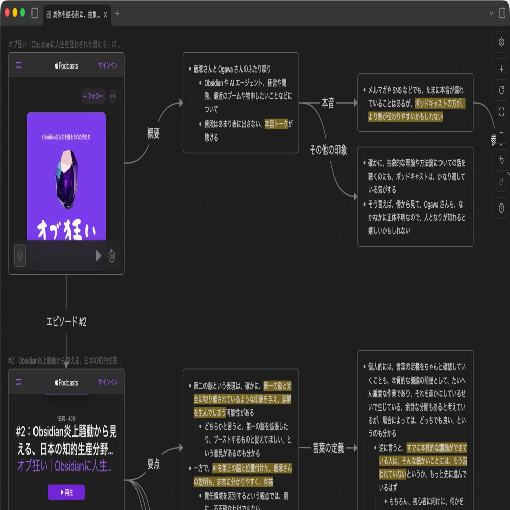
Task: Reset canvas zoom
Action: (x=501, y=90)
